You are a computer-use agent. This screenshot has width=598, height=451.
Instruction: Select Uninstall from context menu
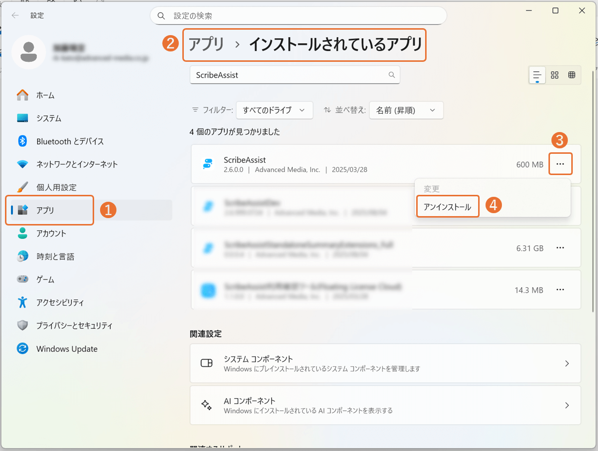[447, 207]
